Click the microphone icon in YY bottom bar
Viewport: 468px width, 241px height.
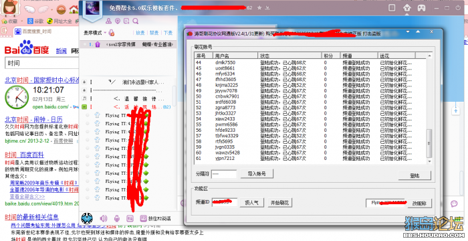117,219
